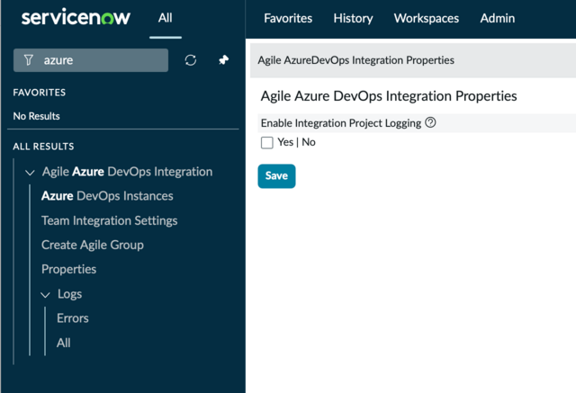This screenshot has width=576, height=393.
Task: Open the Favorites menu
Action: 288,18
